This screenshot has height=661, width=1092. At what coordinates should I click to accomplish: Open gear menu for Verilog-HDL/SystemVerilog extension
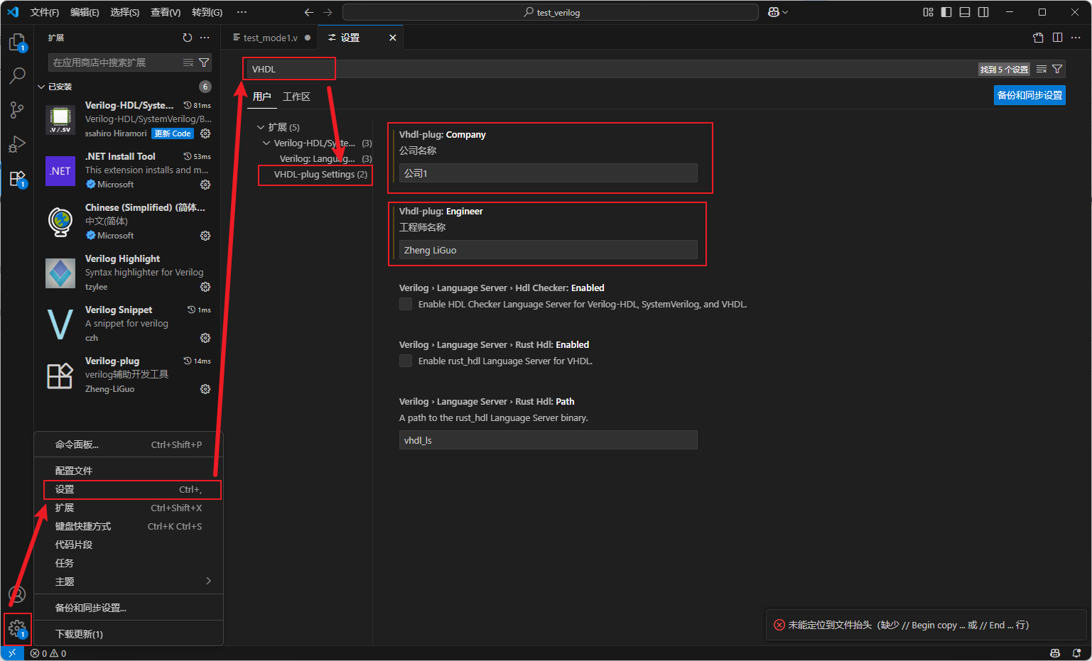pos(205,133)
